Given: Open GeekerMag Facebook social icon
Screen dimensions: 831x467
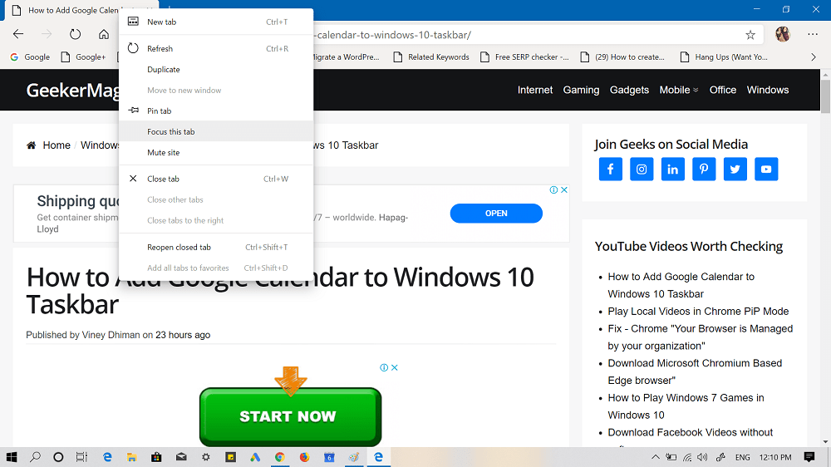Looking at the screenshot, I should tap(611, 169).
